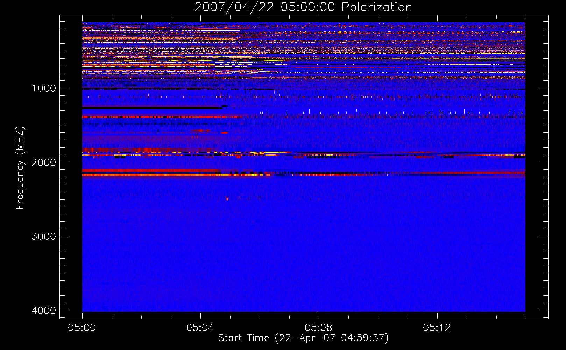Click the 05:04 time tick label
The width and height of the screenshot is (566, 350).
(x=200, y=328)
